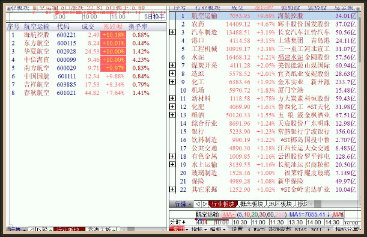The height and width of the screenshot is (237, 367).
Task: Switch to the 概念板块 tab
Action: 252,204
